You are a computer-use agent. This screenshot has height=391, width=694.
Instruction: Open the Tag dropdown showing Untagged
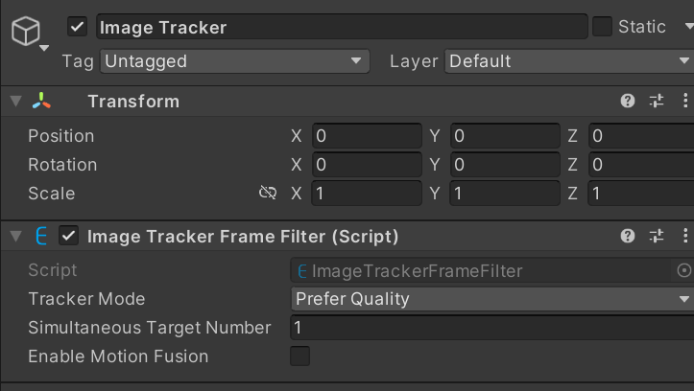234,61
